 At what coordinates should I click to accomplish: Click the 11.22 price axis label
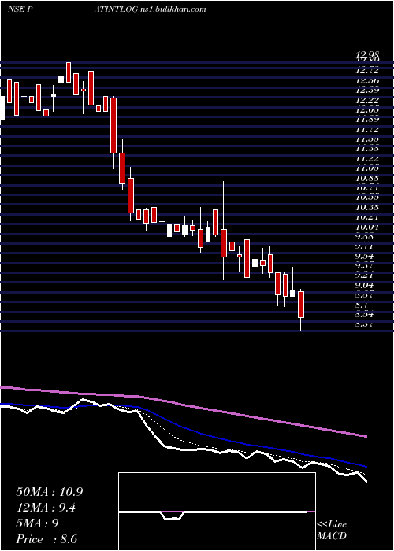(367, 159)
